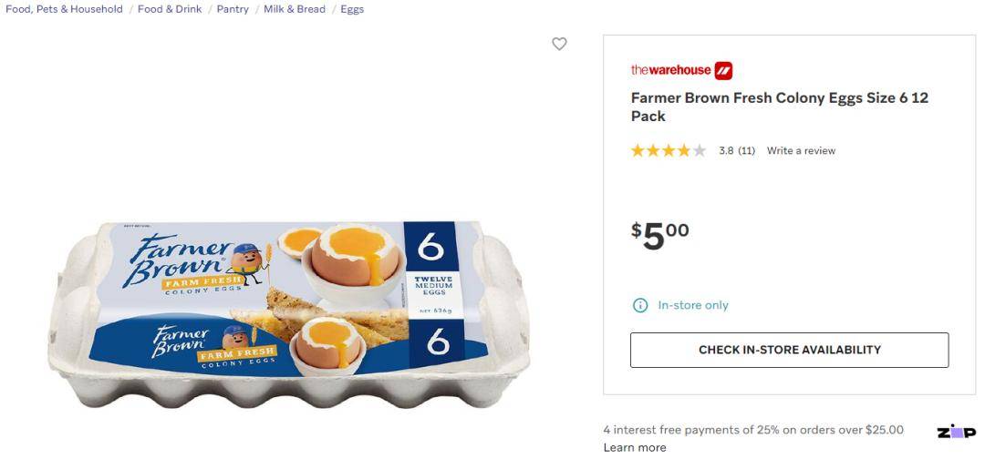Click the third rating star
This screenshot has width=985, height=469.
coord(669,150)
